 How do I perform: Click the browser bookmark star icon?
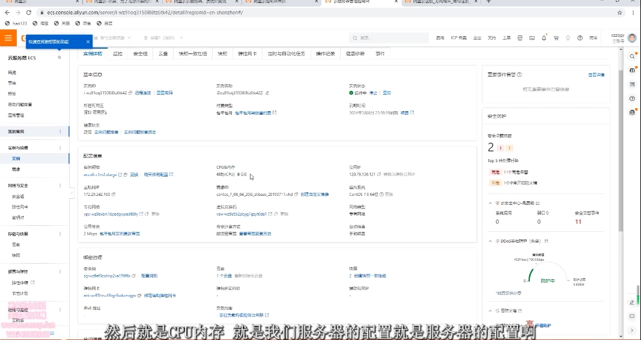tap(620, 13)
